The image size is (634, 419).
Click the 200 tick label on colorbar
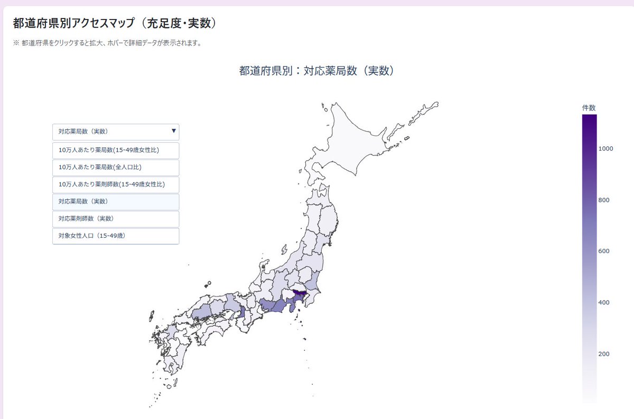click(x=604, y=354)
